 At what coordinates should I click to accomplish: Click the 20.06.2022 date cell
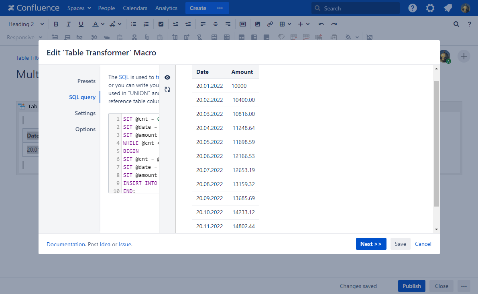tap(210, 156)
